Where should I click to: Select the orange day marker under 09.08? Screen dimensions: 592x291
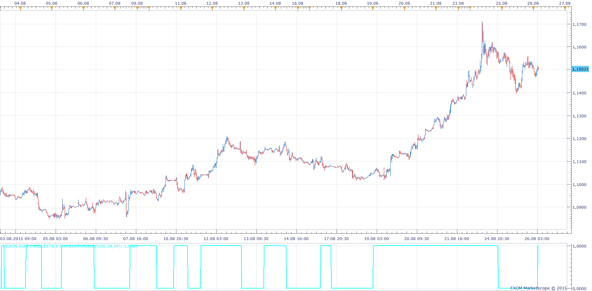[137, 8]
